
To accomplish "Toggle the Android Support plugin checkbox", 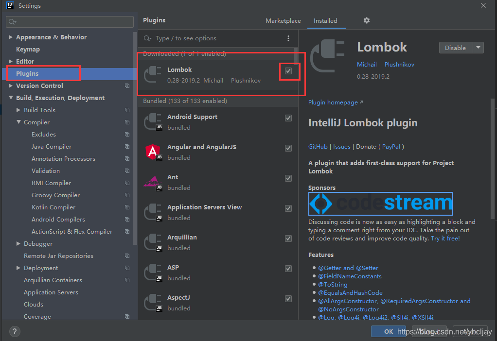I will (288, 118).
